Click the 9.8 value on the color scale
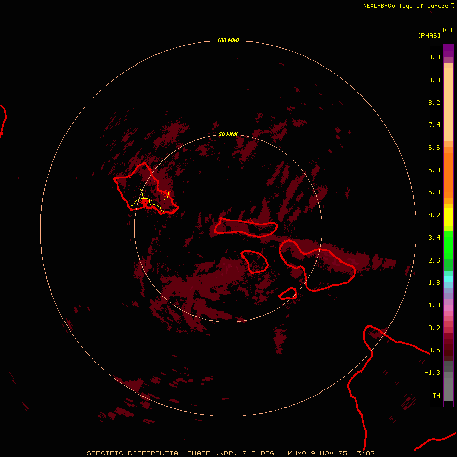The image size is (457, 457). 434,57
